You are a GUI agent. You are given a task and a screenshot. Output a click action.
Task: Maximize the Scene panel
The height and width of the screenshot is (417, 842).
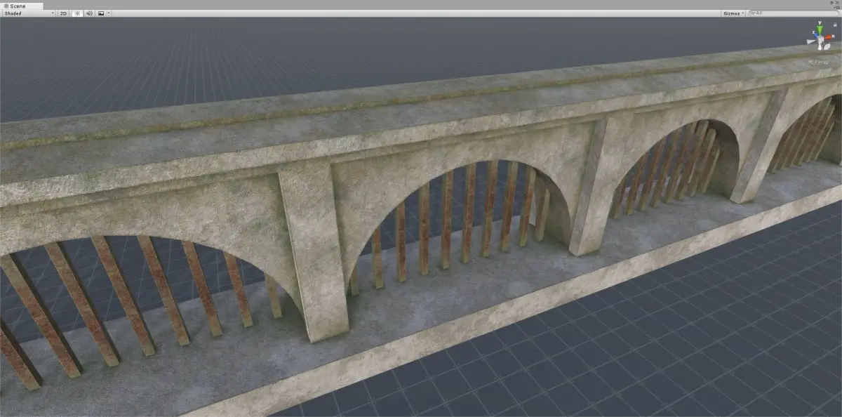[831, 3]
